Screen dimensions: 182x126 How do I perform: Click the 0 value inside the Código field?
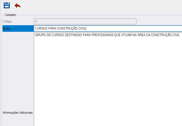36,21
